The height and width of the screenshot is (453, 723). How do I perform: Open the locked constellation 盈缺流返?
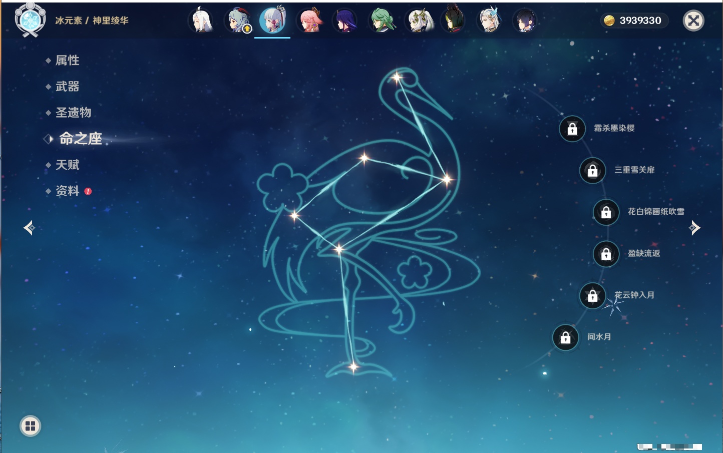tap(606, 254)
